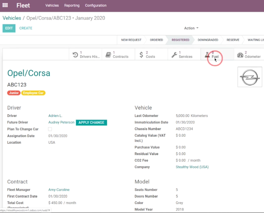Click Total Cost $ 450.00 value

point(55,203)
